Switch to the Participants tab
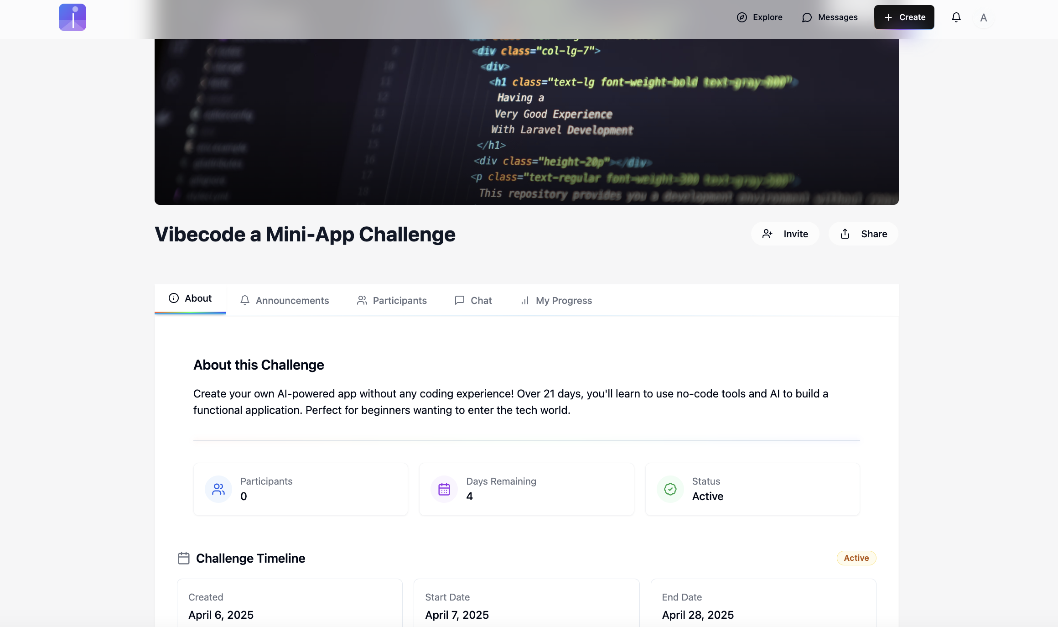The width and height of the screenshot is (1058, 627). 392,300
